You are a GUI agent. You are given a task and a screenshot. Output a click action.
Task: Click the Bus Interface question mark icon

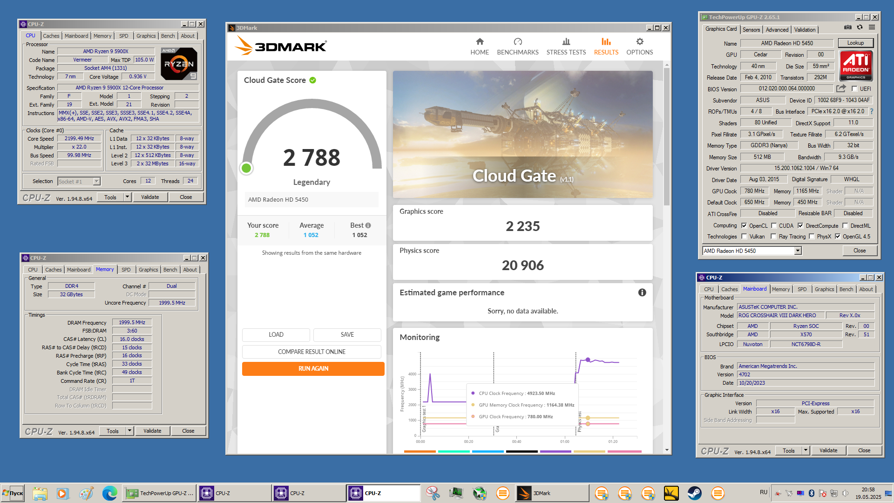[x=872, y=111]
